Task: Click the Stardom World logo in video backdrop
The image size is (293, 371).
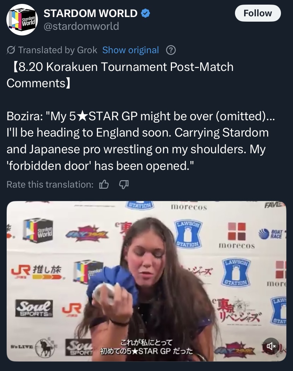Action: point(38,231)
